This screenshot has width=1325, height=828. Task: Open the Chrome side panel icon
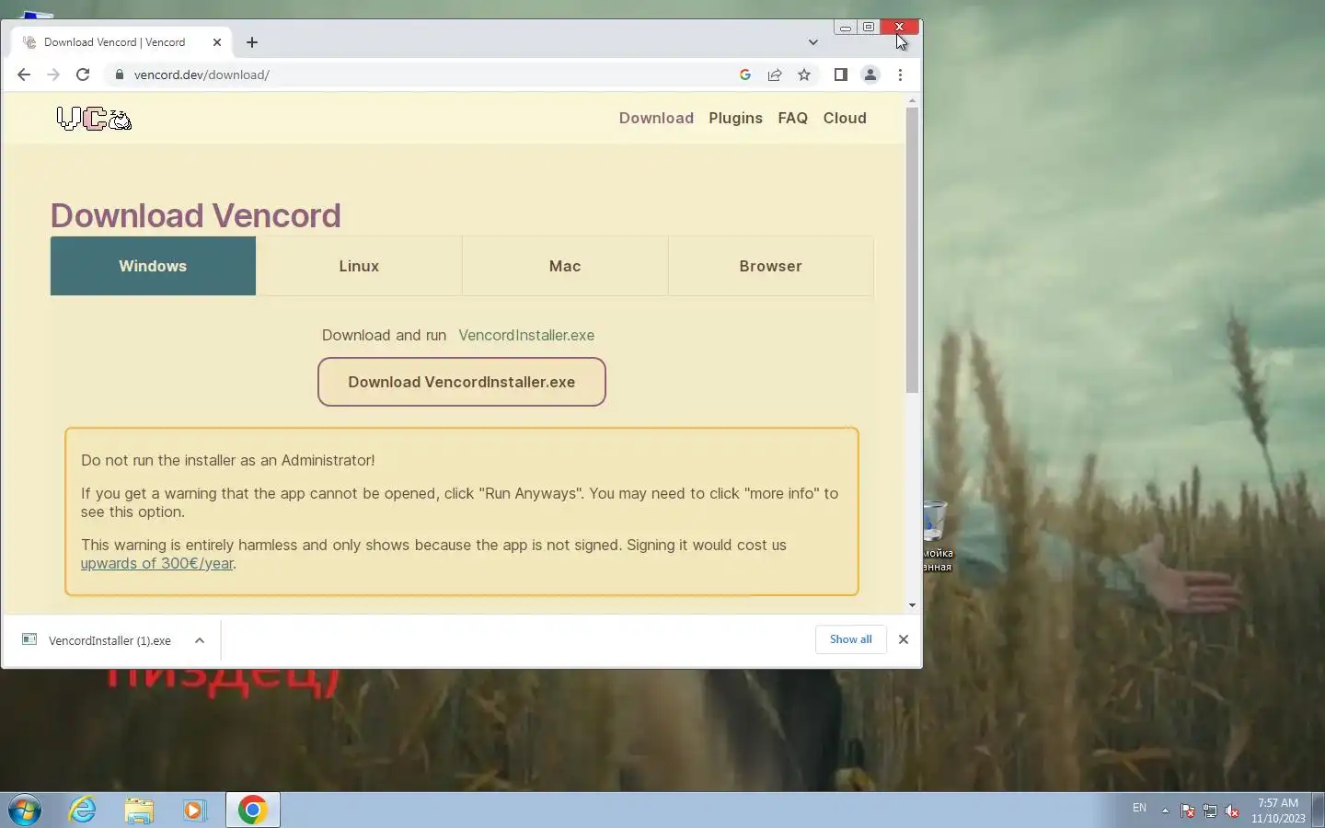pos(840,75)
